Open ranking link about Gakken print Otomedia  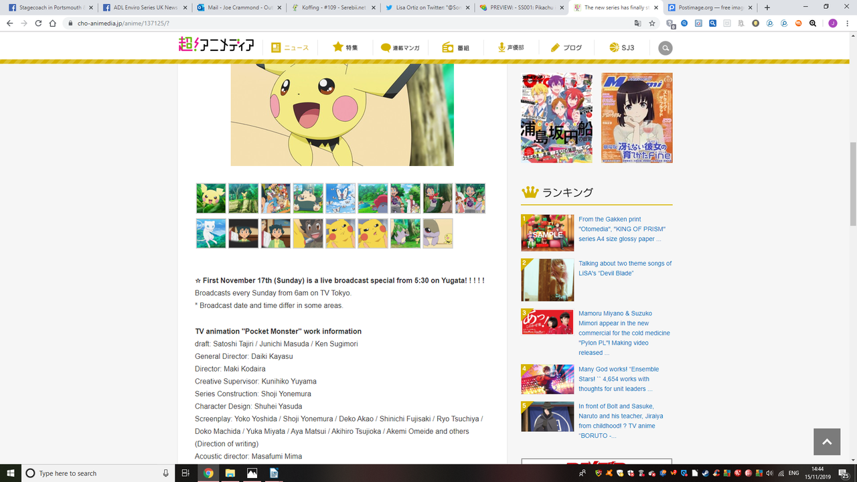click(x=621, y=229)
